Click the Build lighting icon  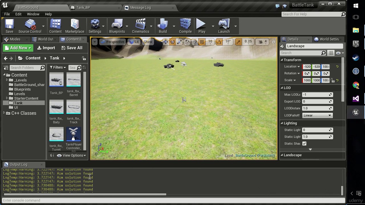(x=163, y=26)
